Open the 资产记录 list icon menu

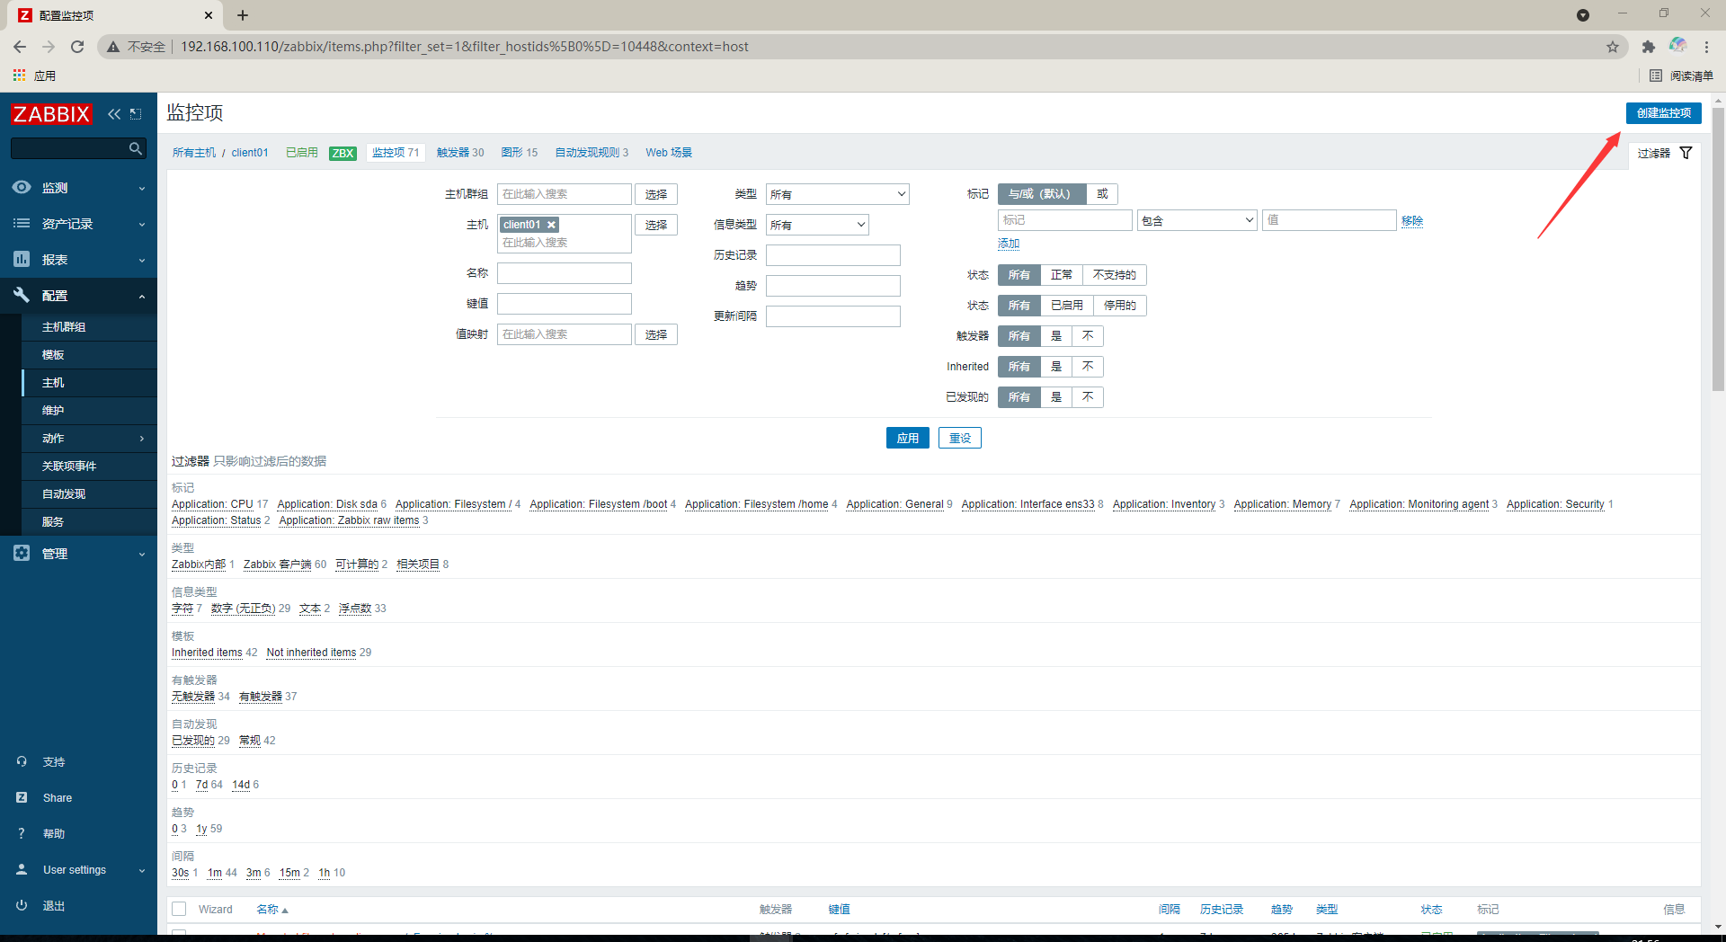[22, 223]
